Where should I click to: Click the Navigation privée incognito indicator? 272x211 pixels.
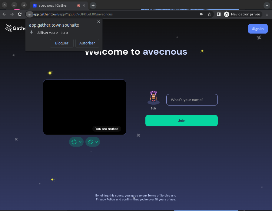[242, 14]
